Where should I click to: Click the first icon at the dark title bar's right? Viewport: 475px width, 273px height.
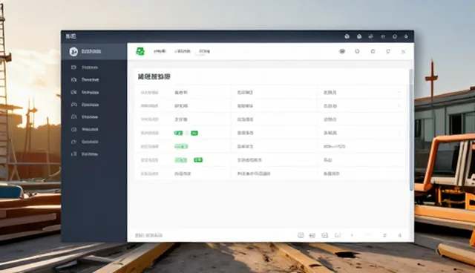[x=347, y=36]
